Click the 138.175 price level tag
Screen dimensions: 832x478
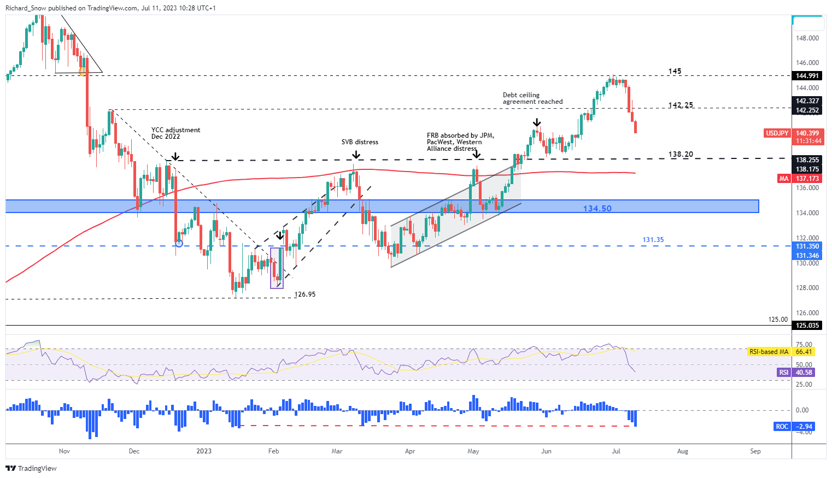click(807, 169)
